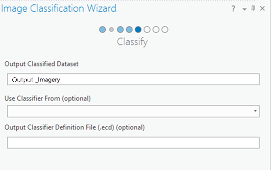
Task: Toggle the auto-hide pin icon
Action: pos(253,9)
